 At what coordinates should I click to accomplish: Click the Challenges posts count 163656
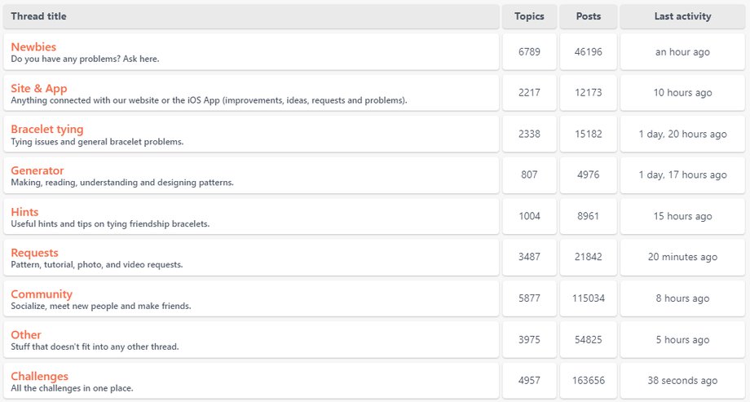588,381
